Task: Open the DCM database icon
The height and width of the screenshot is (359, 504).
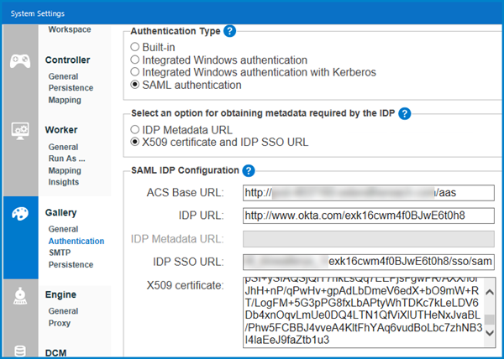Action: click(x=20, y=351)
